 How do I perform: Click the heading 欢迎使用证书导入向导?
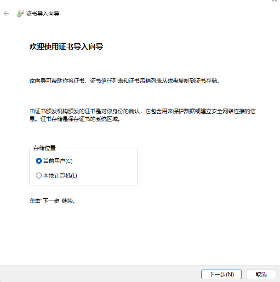tap(66, 46)
